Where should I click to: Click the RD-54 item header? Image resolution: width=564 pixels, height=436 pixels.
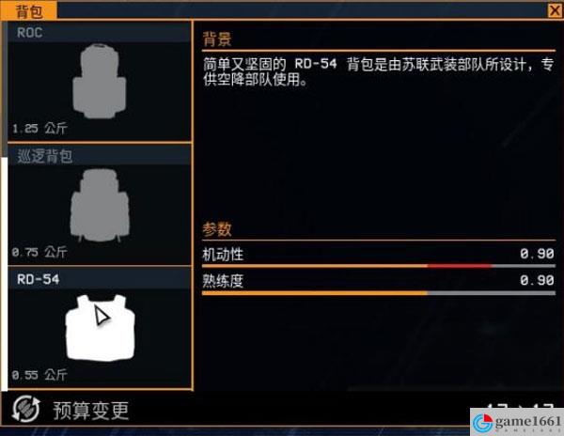click(100, 279)
